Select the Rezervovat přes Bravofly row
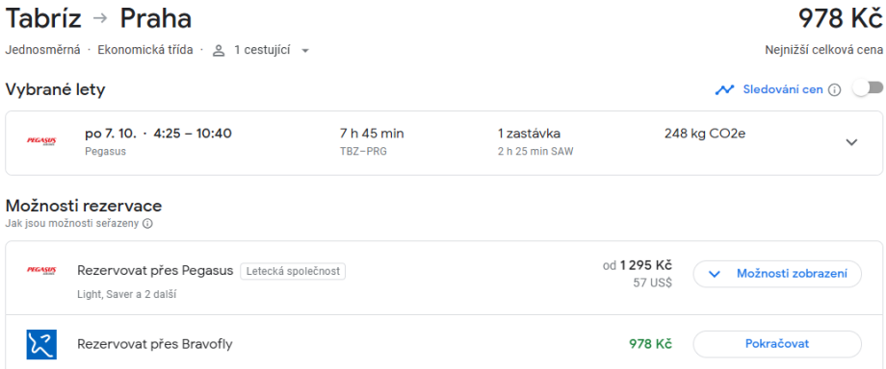Viewport: 886px width, 369px height. point(444,343)
